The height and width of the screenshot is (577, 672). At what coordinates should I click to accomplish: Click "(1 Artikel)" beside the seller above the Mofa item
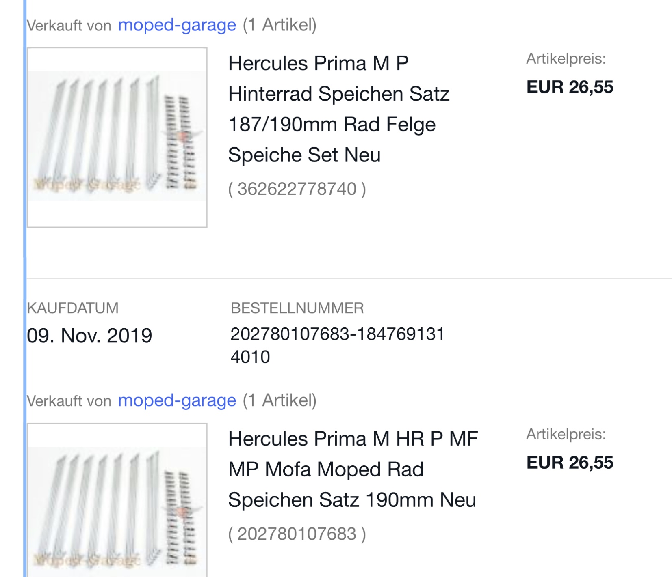[x=280, y=400]
